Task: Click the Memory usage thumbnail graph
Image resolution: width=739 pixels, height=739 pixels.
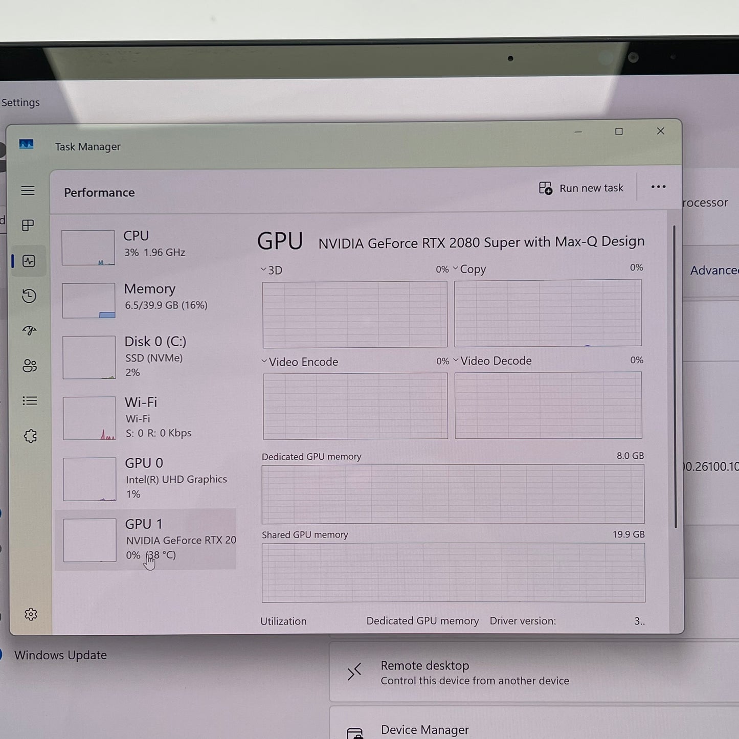Action: pos(89,301)
